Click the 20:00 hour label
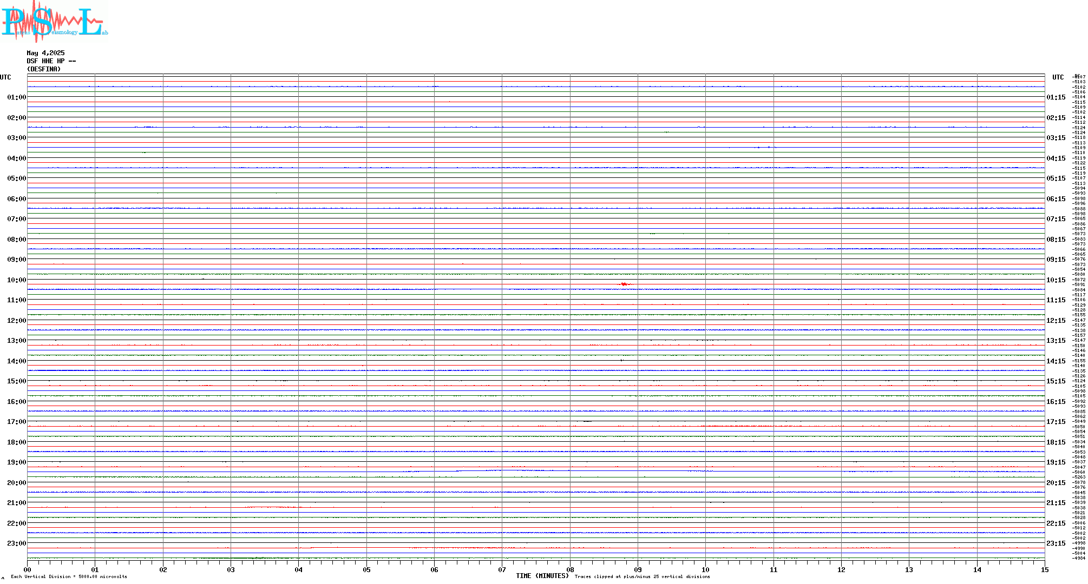The image size is (1088, 584). click(17, 483)
